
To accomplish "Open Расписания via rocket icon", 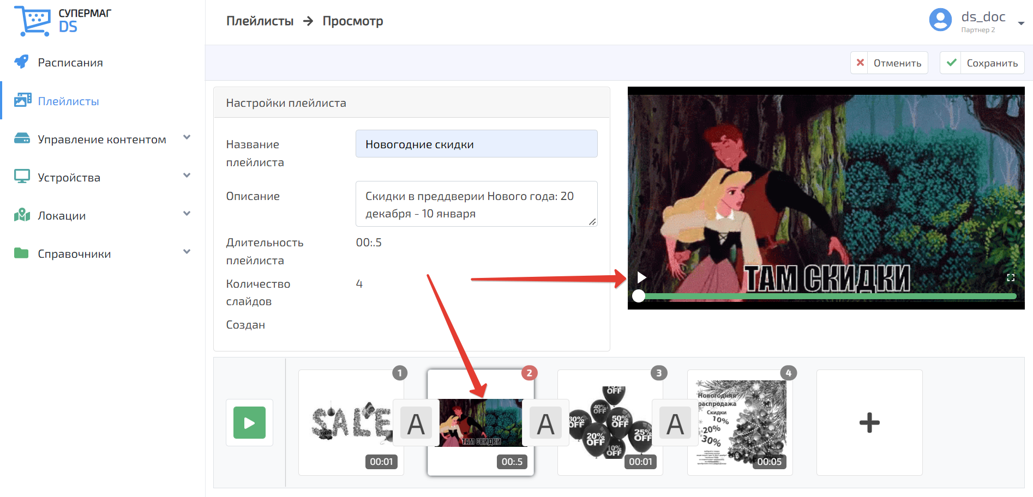I will (x=21, y=62).
